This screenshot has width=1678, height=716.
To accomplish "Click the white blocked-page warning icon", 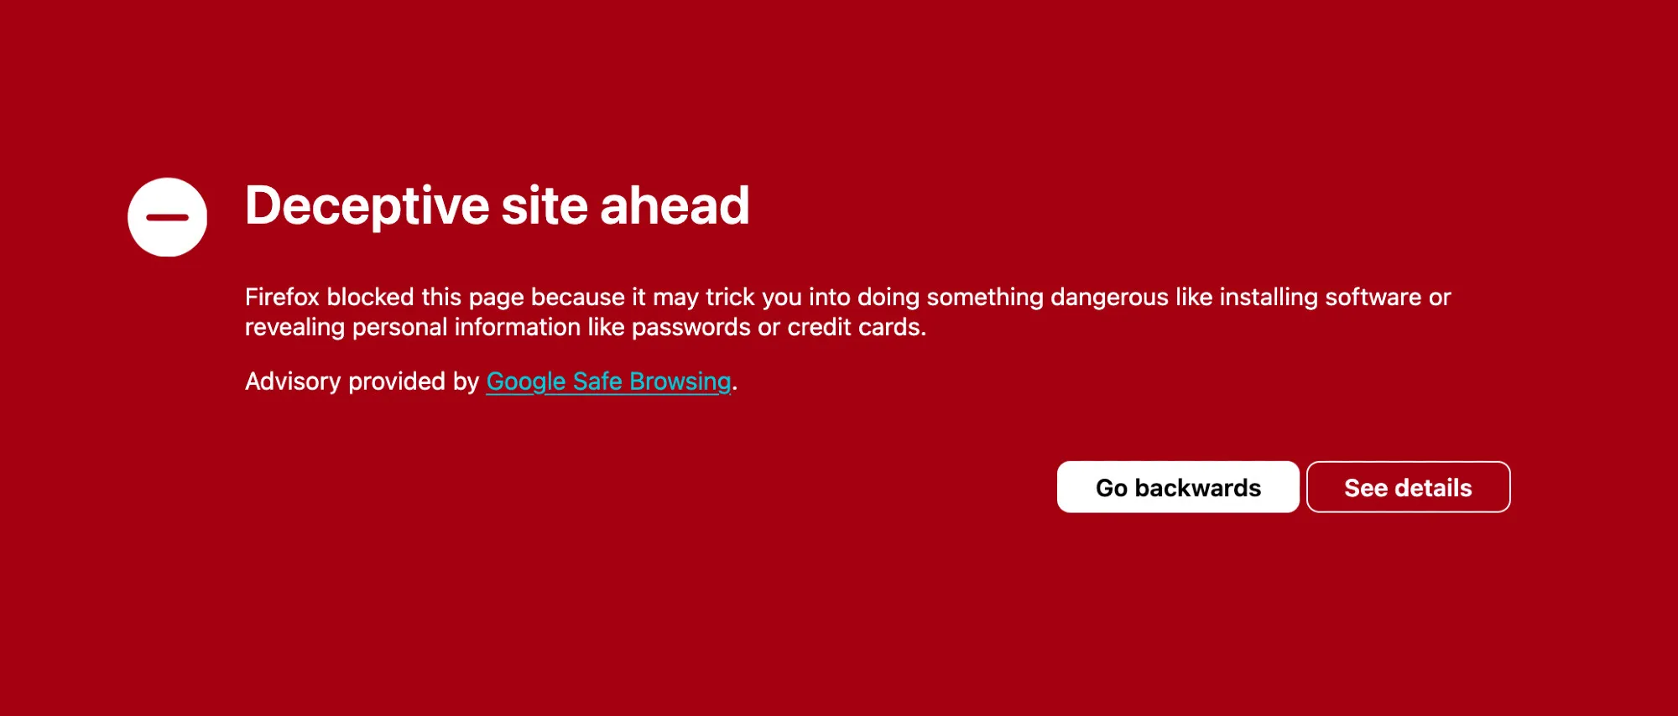I will click(167, 217).
